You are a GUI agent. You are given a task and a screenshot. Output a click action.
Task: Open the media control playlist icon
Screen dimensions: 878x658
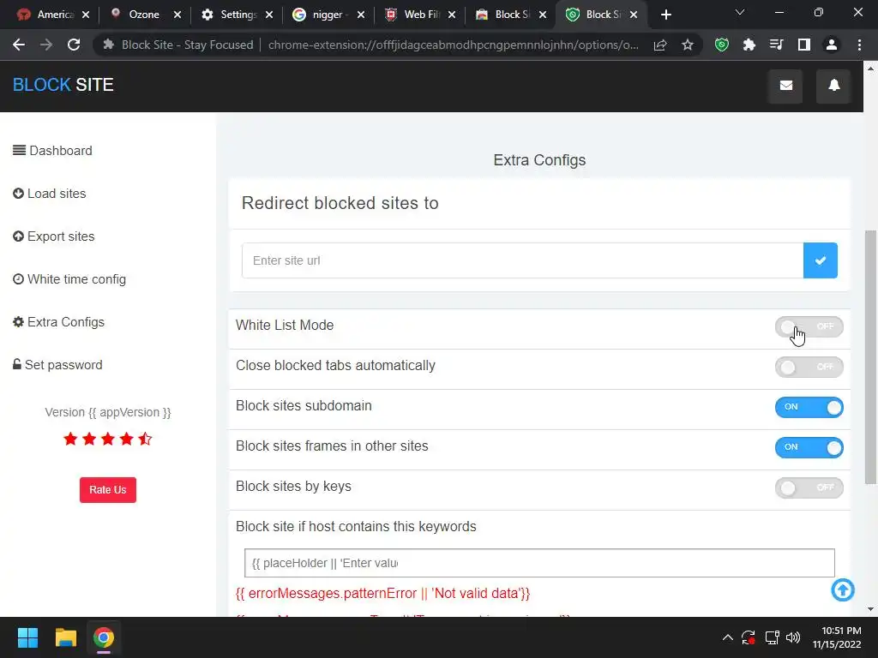(x=777, y=45)
